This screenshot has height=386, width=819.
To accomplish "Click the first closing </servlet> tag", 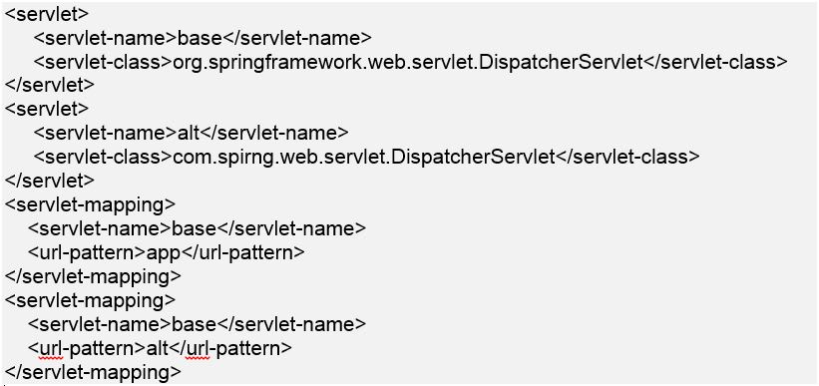I will coord(50,86).
